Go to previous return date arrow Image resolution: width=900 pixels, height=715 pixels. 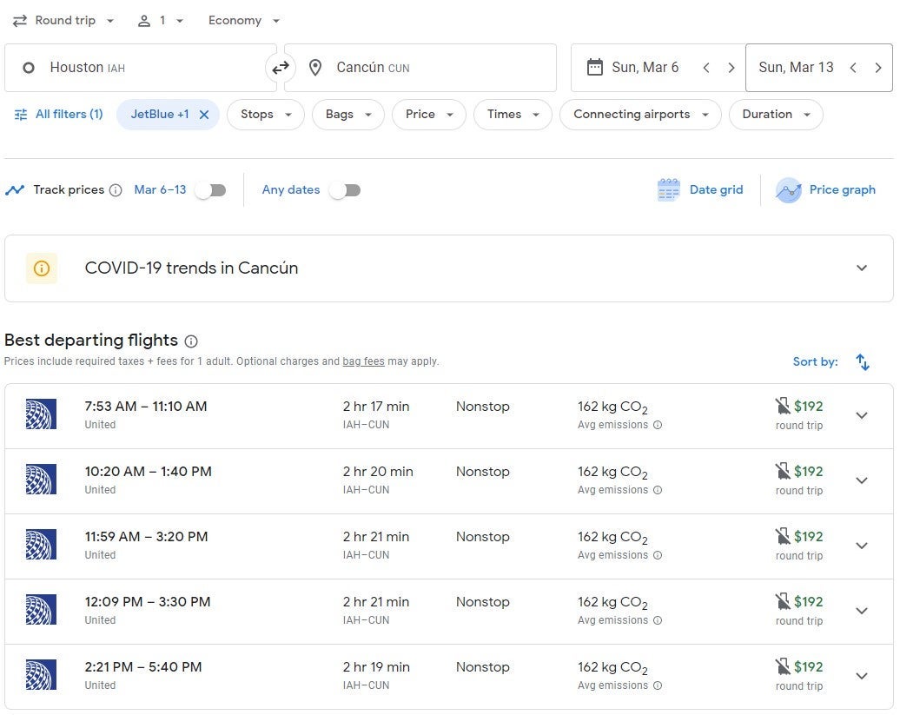[853, 68]
